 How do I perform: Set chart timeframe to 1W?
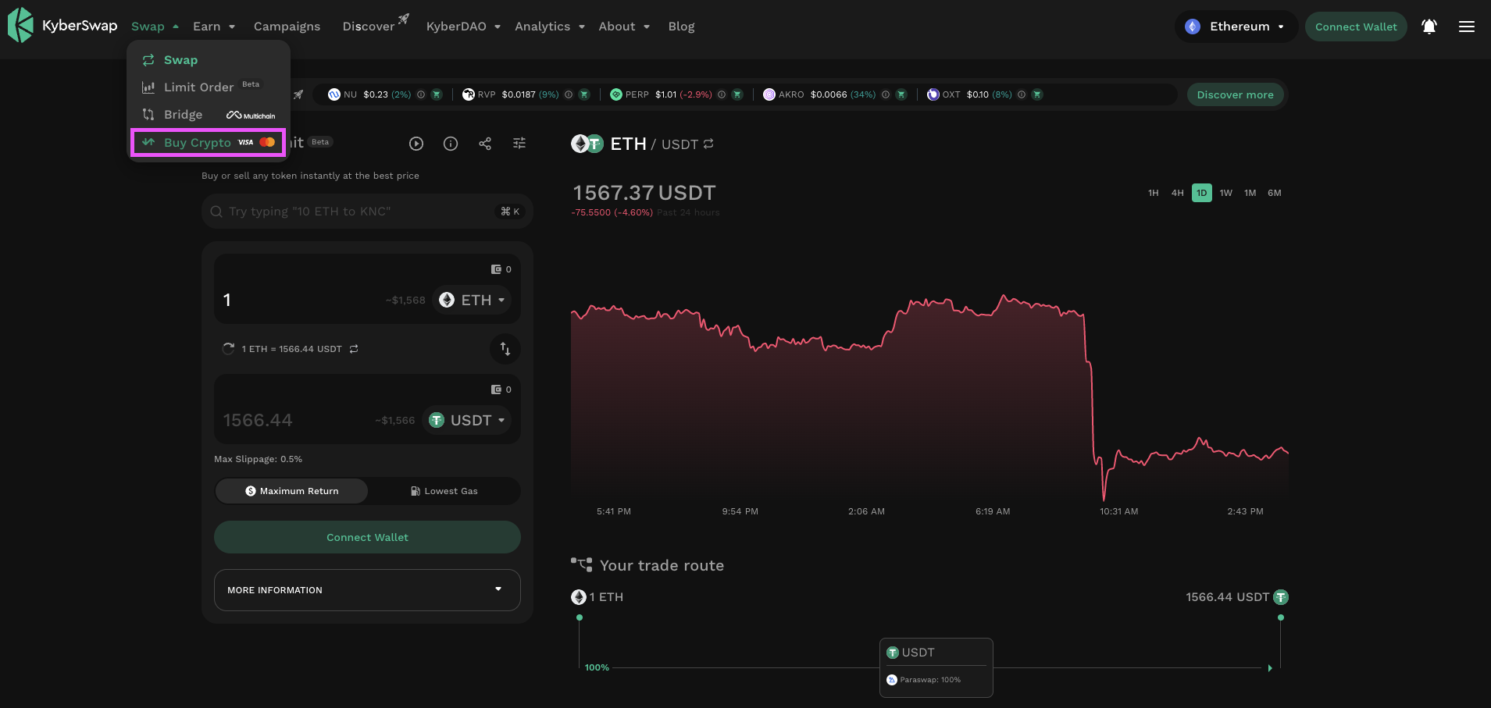pyautogui.click(x=1226, y=193)
